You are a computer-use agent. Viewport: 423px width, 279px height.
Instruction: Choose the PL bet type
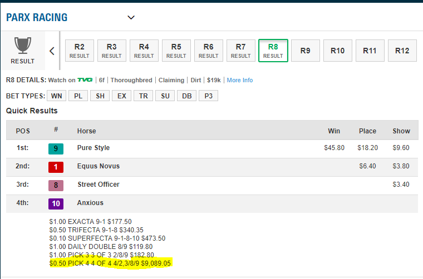tap(78, 96)
